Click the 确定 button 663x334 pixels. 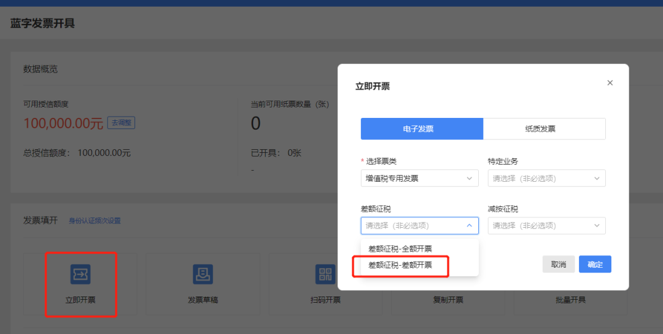pos(595,264)
